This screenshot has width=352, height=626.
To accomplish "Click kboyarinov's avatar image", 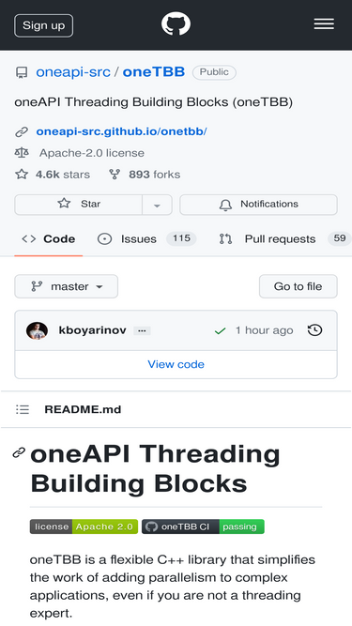I will tap(38, 330).
